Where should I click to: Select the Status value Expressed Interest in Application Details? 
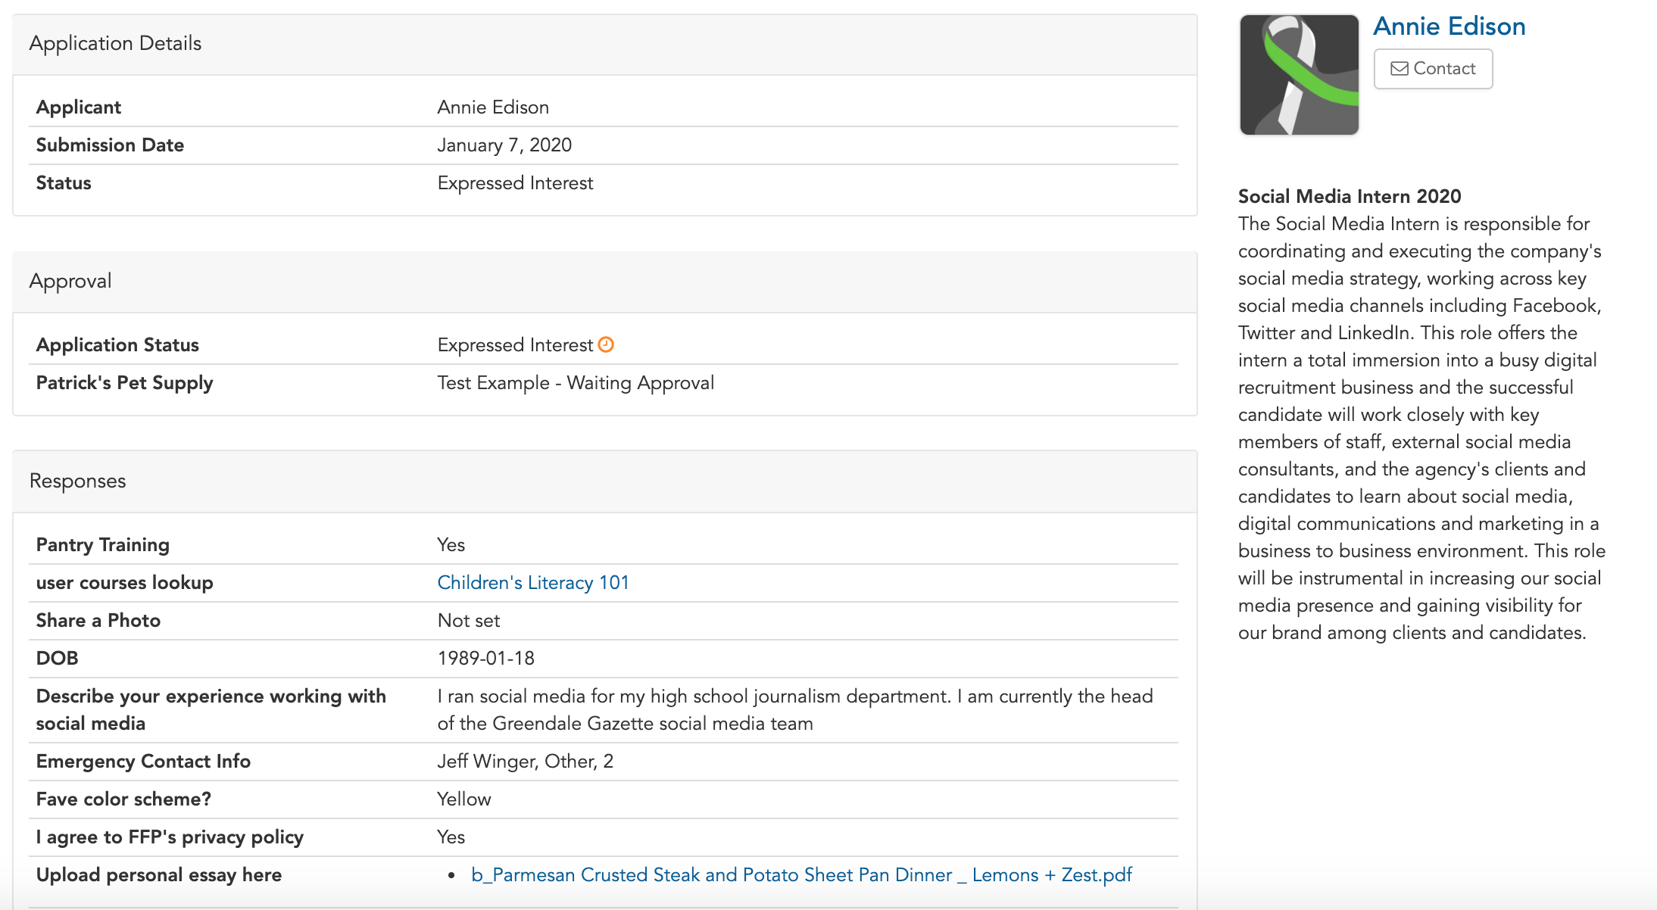point(515,182)
